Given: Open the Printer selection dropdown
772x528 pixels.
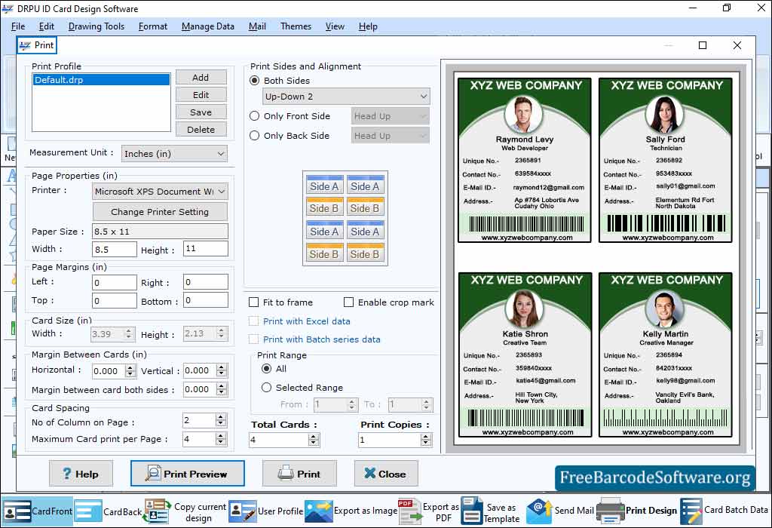Looking at the screenshot, I should click(x=160, y=191).
